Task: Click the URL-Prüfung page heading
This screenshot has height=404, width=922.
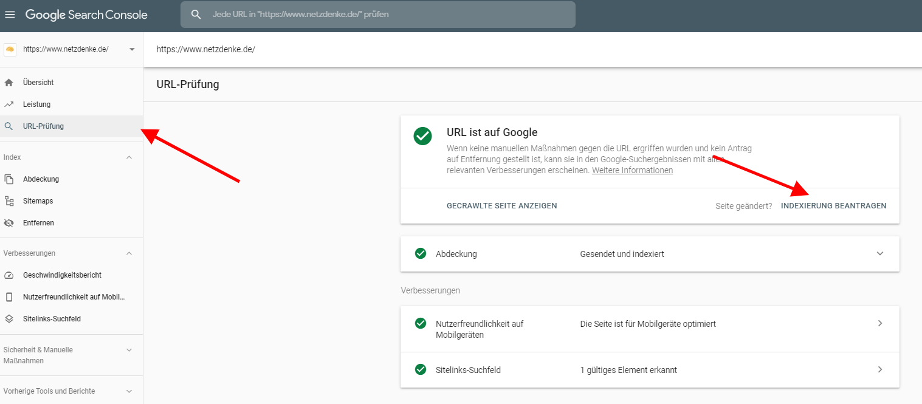Action: pyautogui.click(x=188, y=84)
